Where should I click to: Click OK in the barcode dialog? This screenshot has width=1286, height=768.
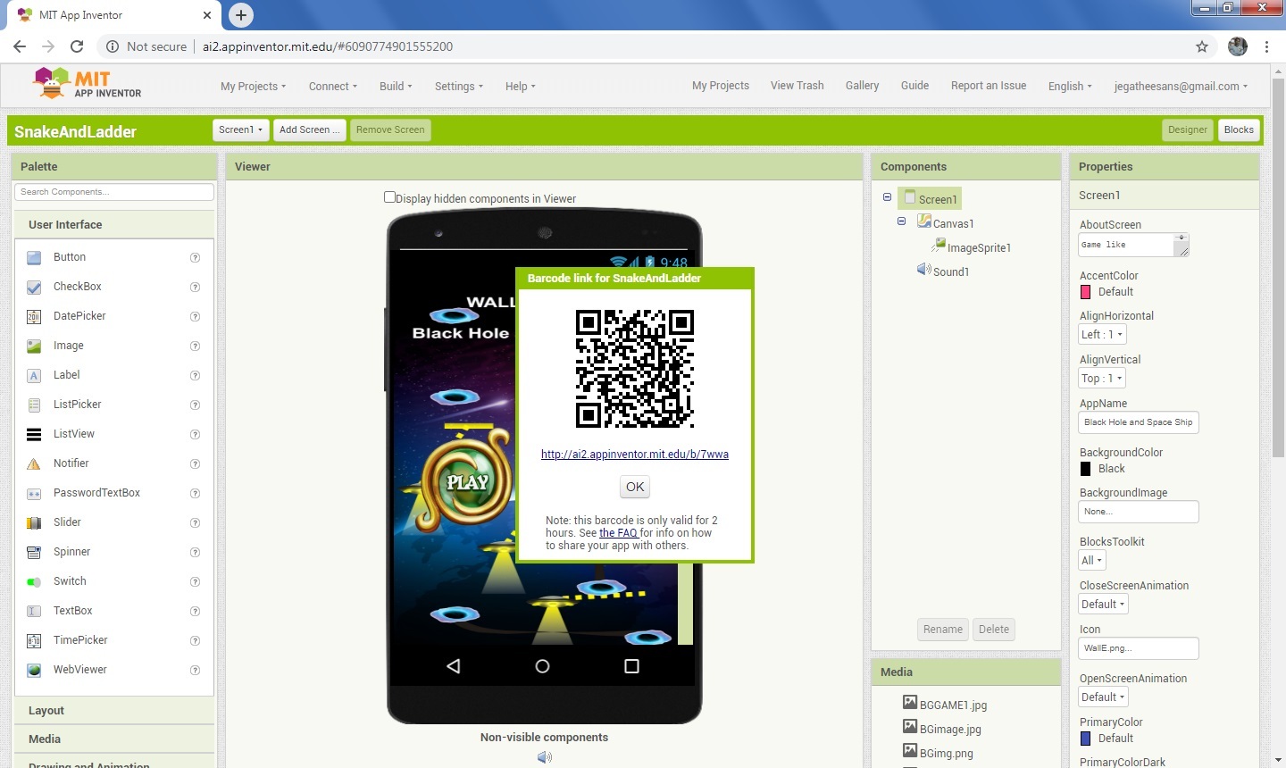[x=635, y=487]
